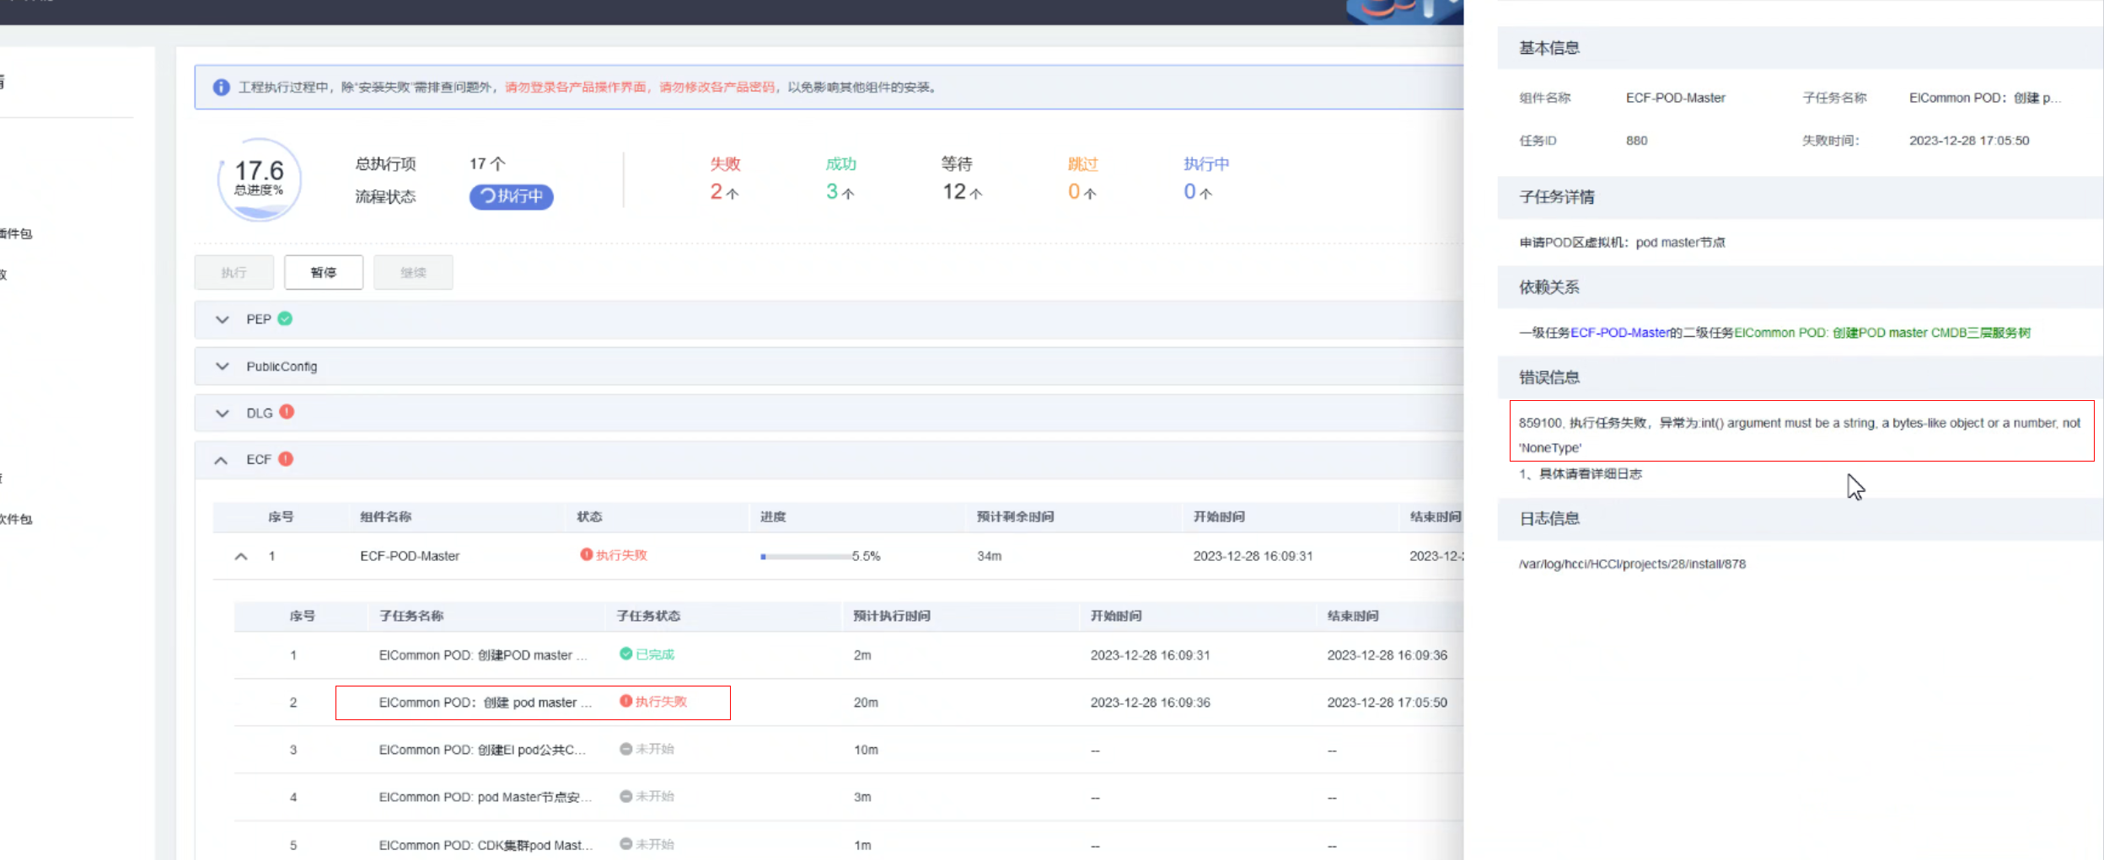Click the red failure icon in subtask 2
Screen dimensions: 2104x860
coord(625,701)
